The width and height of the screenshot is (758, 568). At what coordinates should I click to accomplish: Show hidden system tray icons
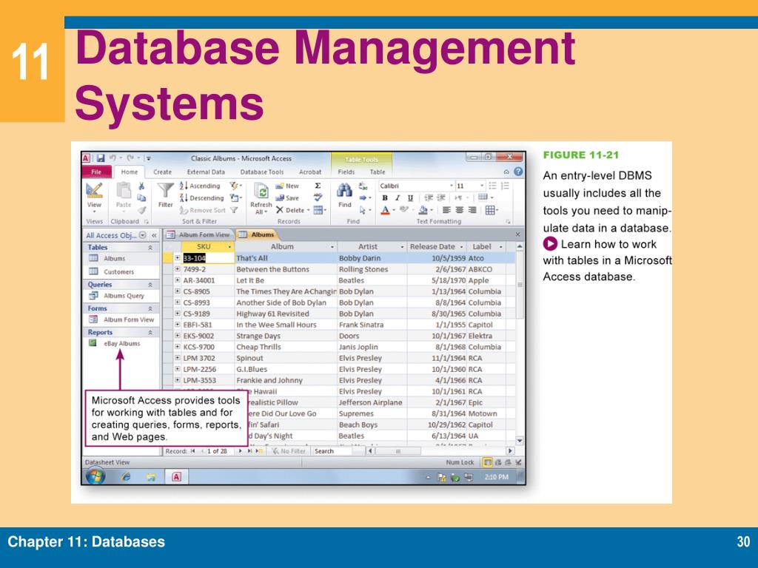[428, 477]
